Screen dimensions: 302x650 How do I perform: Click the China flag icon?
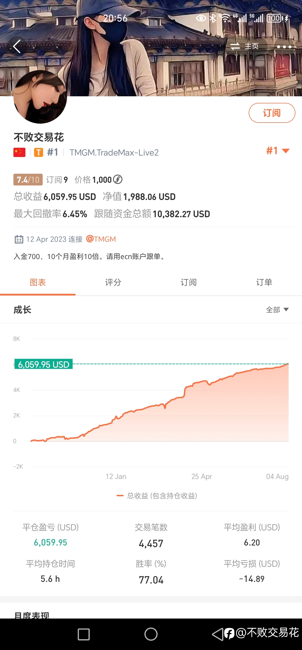19,152
